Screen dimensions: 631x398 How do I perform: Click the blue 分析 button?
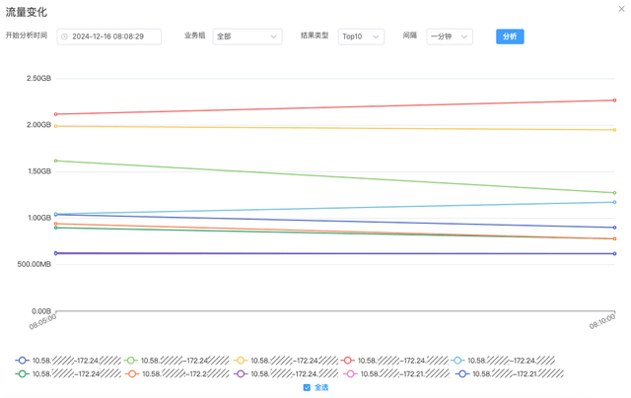pyautogui.click(x=510, y=36)
